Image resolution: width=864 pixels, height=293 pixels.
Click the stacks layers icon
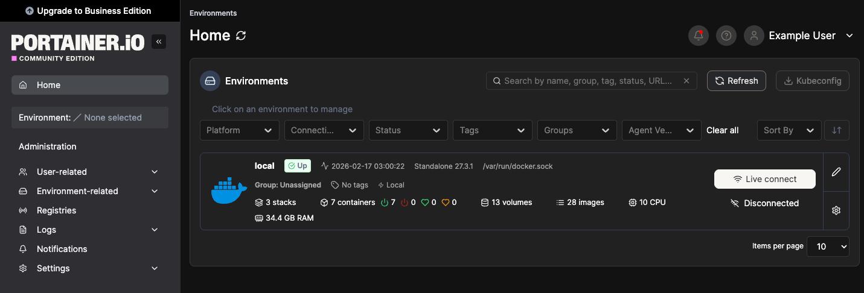pos(259,203)
